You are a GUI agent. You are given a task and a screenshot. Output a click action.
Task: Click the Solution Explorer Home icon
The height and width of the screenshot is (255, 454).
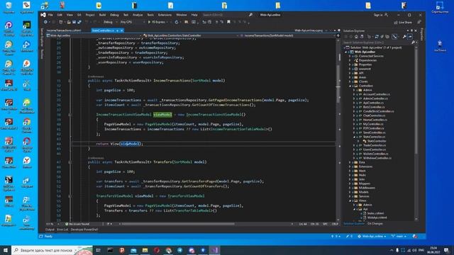(356, 37)
